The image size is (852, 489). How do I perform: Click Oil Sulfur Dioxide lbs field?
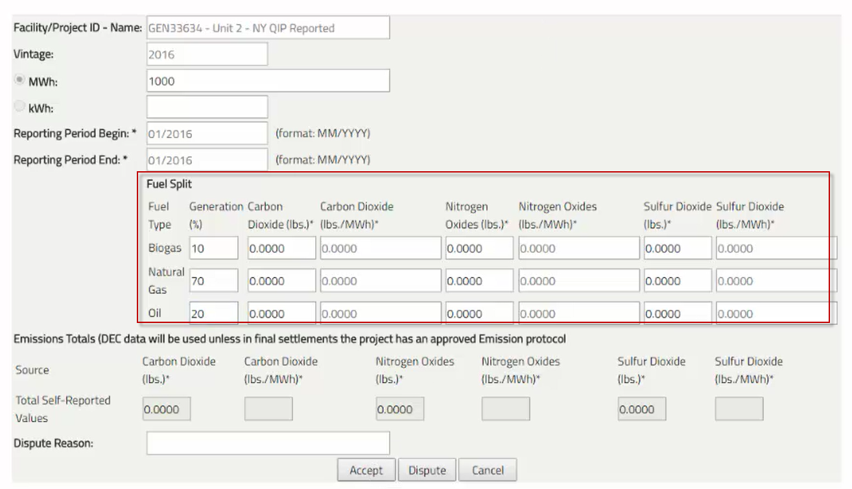click(x=677, y=313)
